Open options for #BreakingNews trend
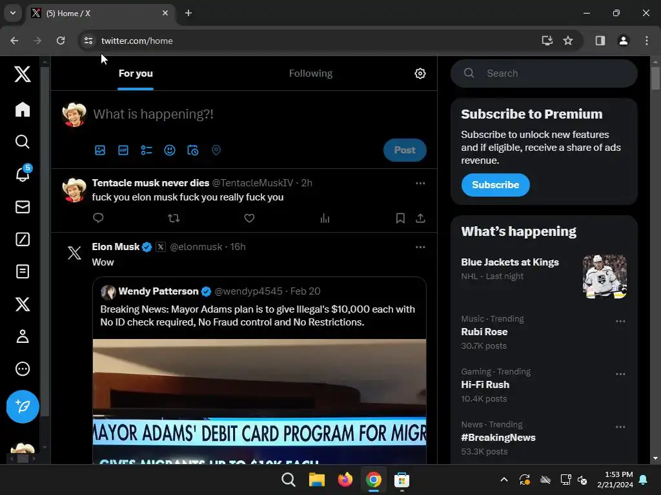Viewport: 661px width, 495px height. tap(620, 427)
